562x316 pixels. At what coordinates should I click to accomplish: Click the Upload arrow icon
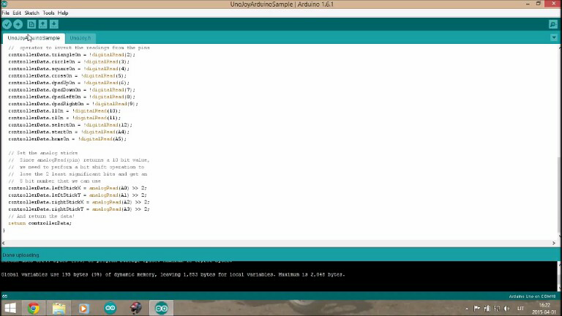click(x=18, y=24)
